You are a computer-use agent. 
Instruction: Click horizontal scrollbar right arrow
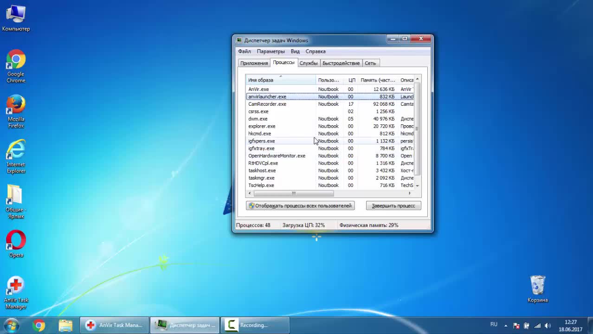(x=410, y=193)
